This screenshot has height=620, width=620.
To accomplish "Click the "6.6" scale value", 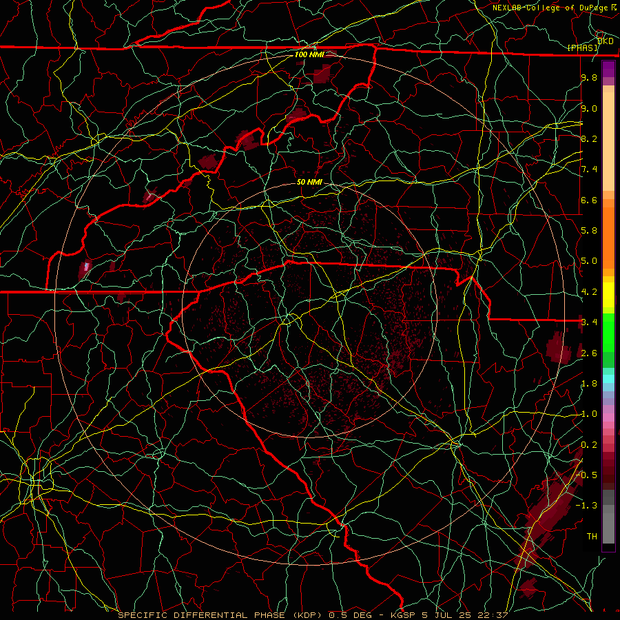I will coord(589,200).
